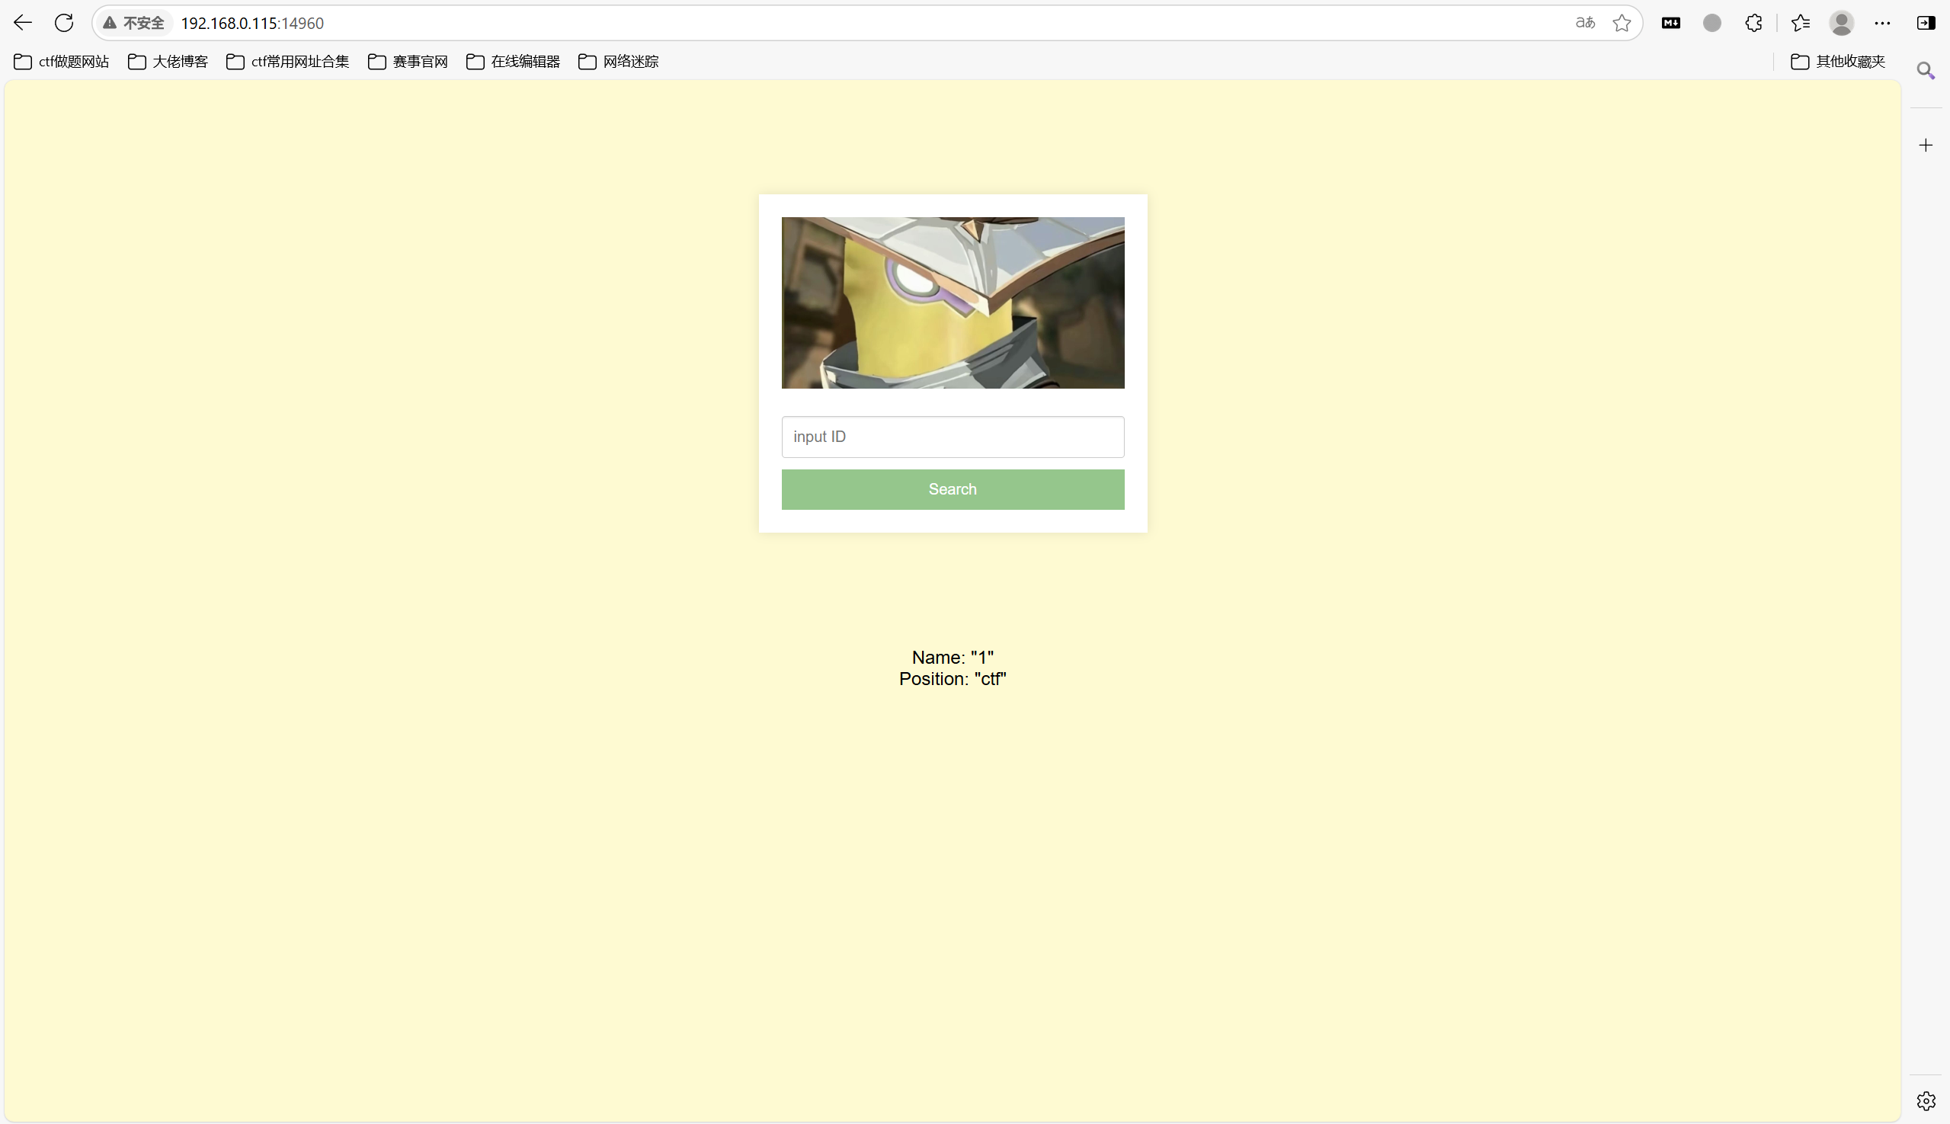The image size is (1950, 1124).
Task: Open the 网络迷踪 bookmark folder
Action: tap(618, 62)
